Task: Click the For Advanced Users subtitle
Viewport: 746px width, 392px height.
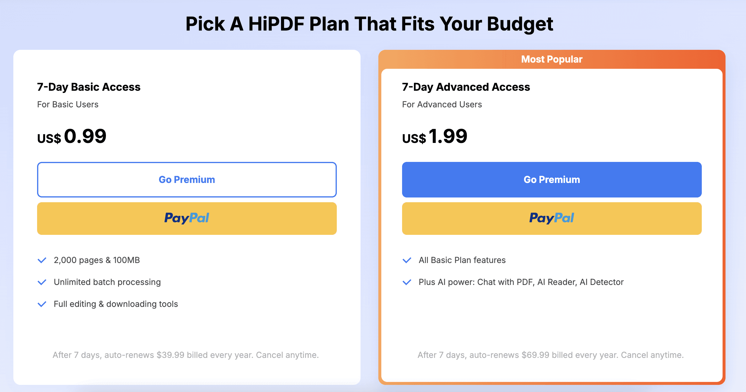Action: 442,104
